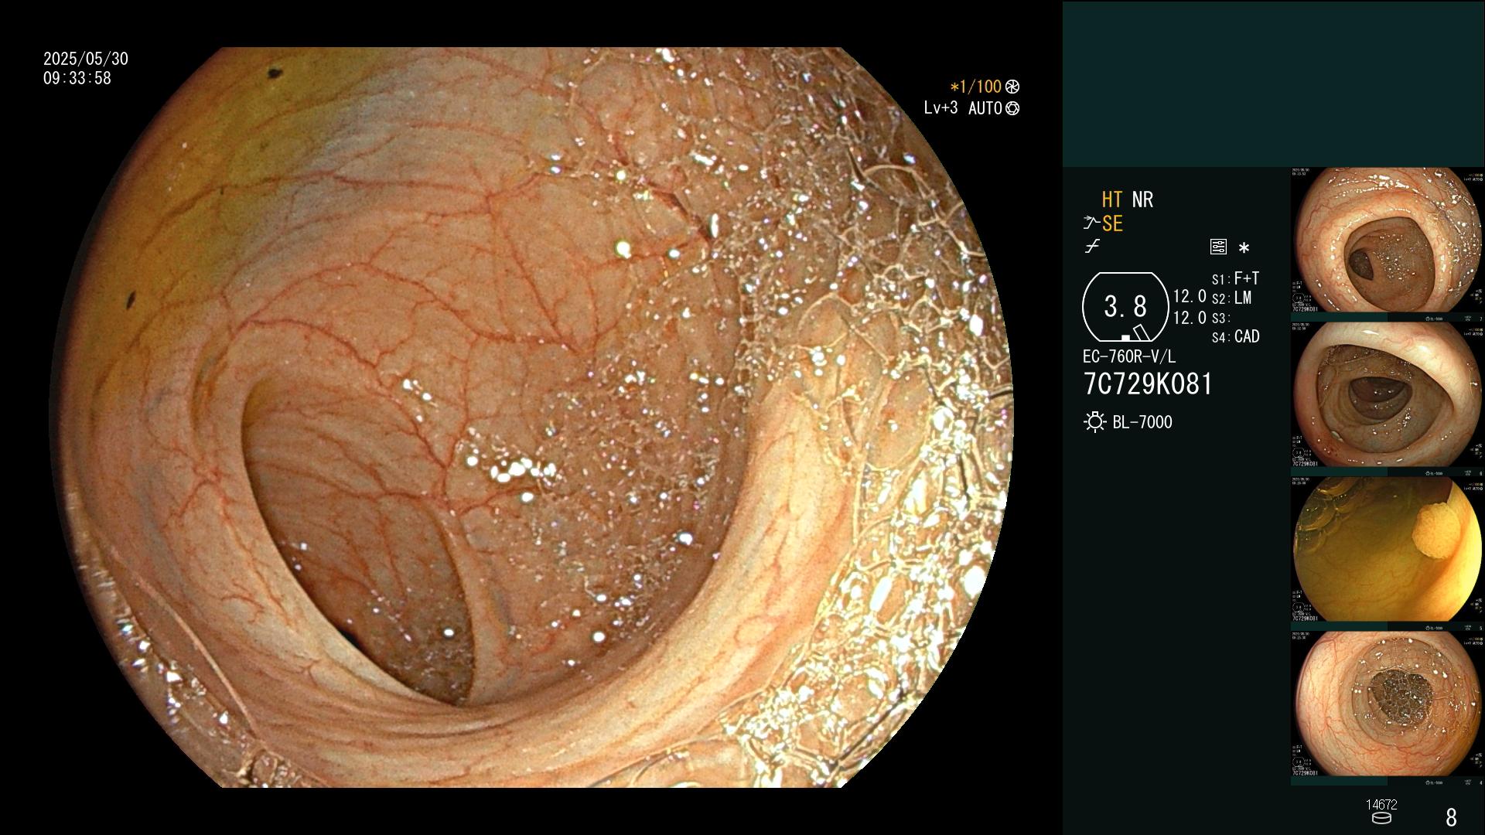Image resolution: width=1485 pixels, height=835 pixels.
Task: Open the yellow-tinted polyp thumbnail
Action: (1387, 550)
